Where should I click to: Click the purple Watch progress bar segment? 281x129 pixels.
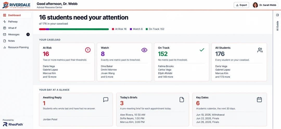coord(47,29)
